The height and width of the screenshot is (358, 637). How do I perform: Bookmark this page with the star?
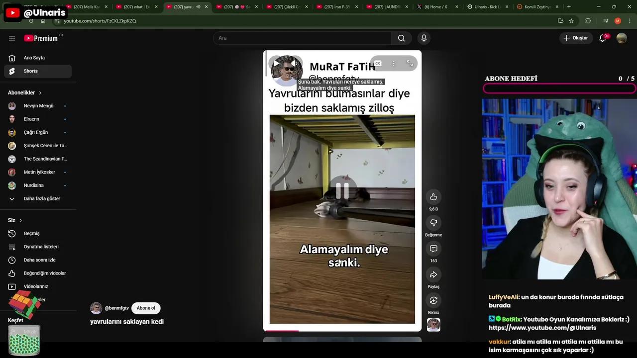pos(571,21)
